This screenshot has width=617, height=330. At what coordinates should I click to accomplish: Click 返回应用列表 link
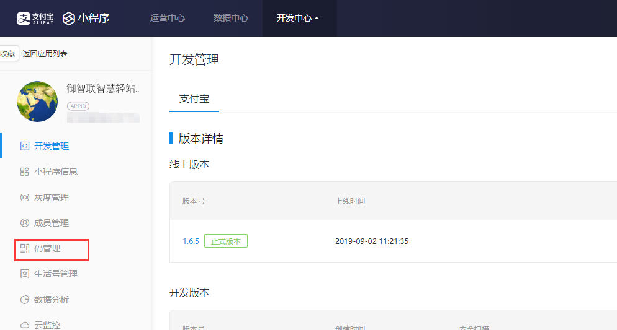45,54
